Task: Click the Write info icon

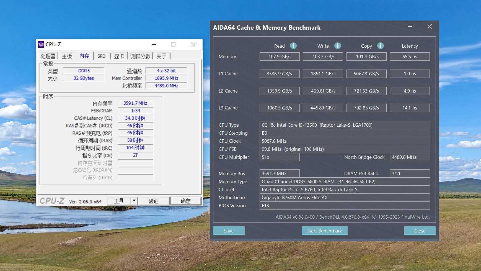Action: (337, 46)
